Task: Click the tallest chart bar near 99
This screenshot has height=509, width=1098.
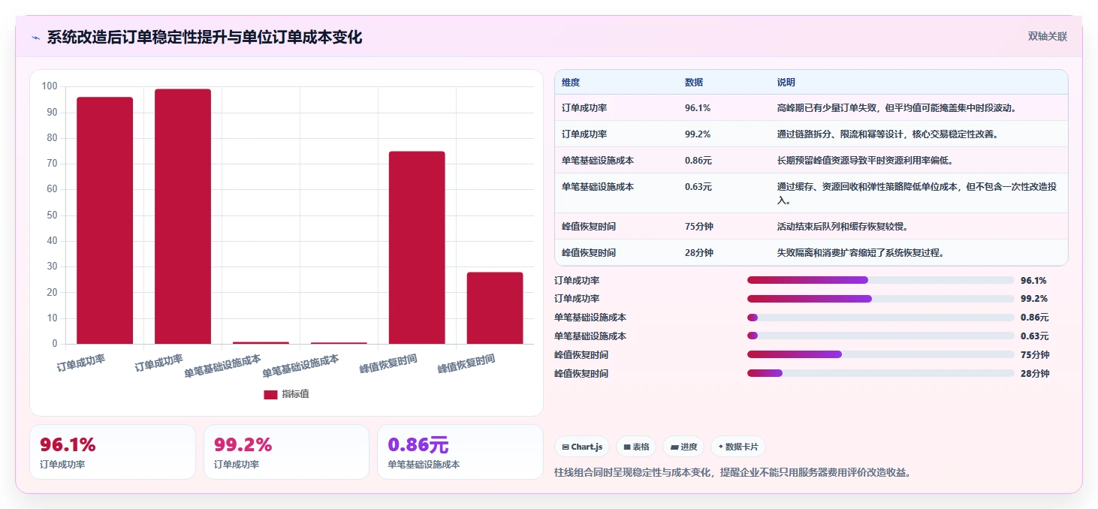Action: [183, 217]
